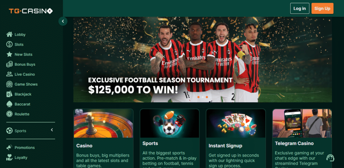The height and width of the screenshot is (168, 344).
Task: Select the Slots dollar icon
Action: pyautogui.click(x=9, y=45)
